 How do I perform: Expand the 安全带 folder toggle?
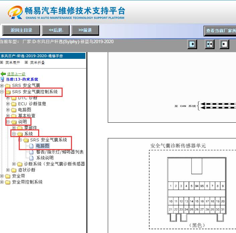tap(2, 176)
